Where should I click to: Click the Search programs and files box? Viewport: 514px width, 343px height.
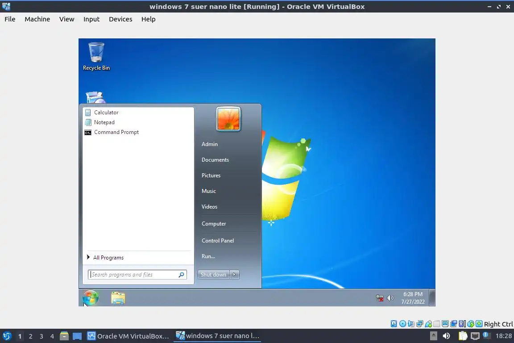click(x=137, y=274)
